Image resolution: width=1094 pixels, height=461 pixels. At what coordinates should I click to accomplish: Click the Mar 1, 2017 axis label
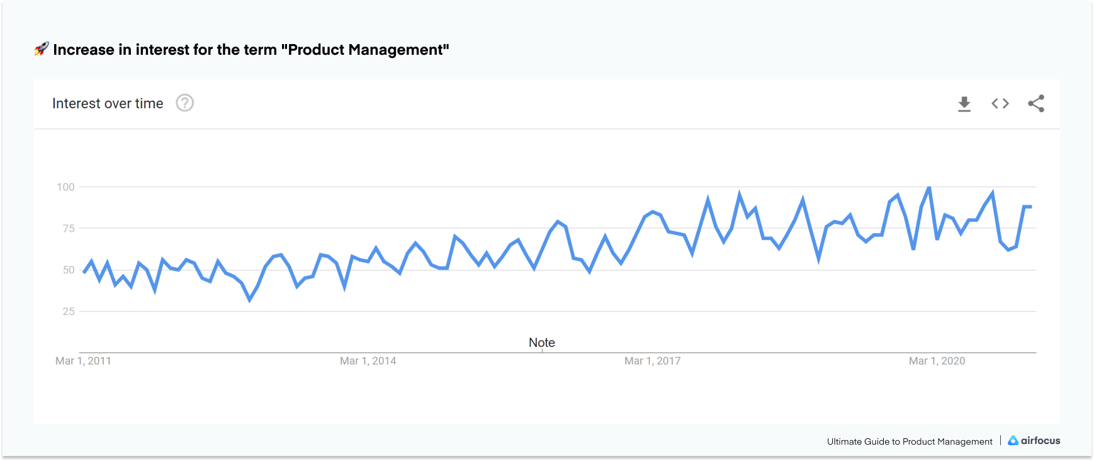tap(652, 361)
